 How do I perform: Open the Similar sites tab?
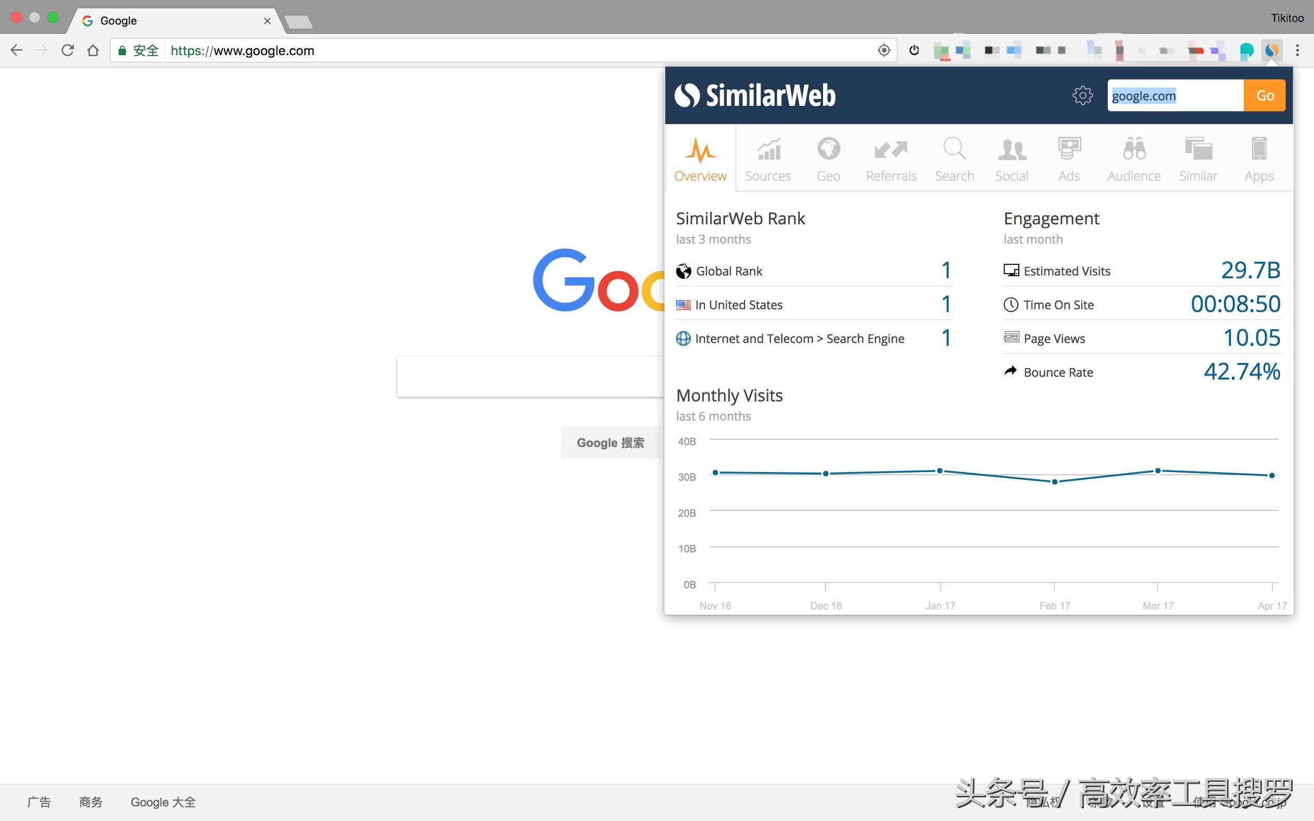pyautogui.click(x=1198, y=158)
